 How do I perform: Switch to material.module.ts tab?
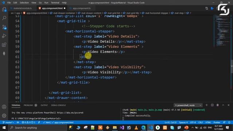[22, 8]
